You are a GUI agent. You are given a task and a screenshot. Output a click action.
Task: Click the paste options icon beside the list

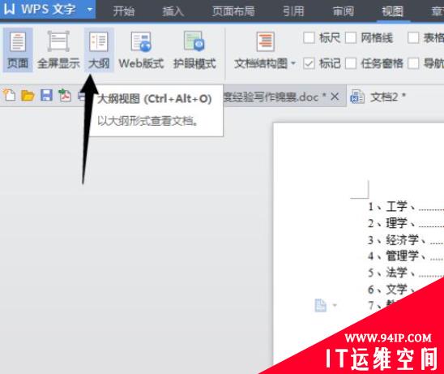[x=321, y=305]
